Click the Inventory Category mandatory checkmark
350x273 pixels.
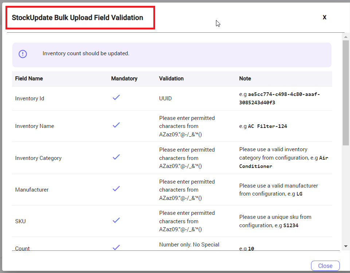click(116, 157)
